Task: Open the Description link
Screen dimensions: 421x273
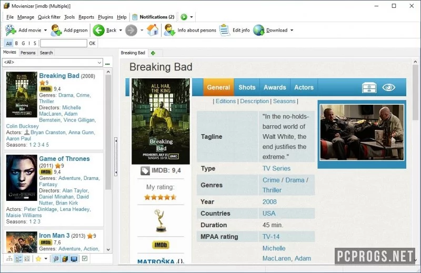Action: [254, 101]
